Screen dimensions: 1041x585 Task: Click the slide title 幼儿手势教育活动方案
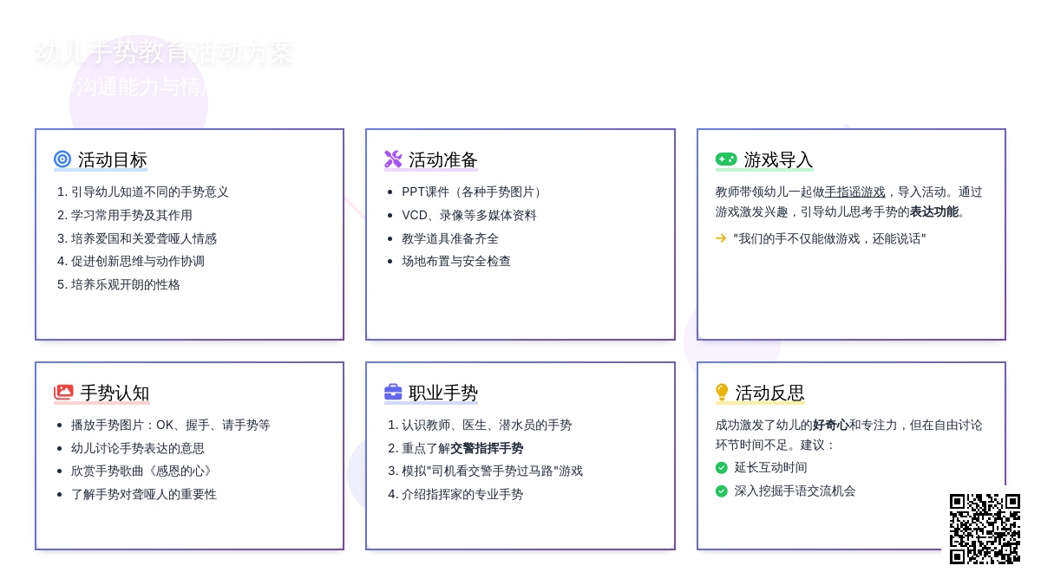point(164,53)
